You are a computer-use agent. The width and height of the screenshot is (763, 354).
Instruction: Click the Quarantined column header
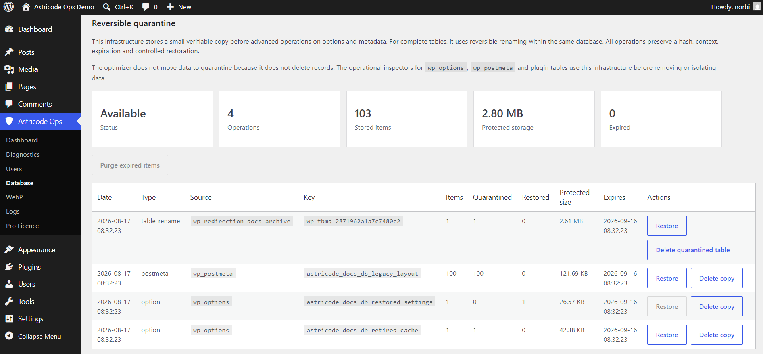tap(492, 197)
